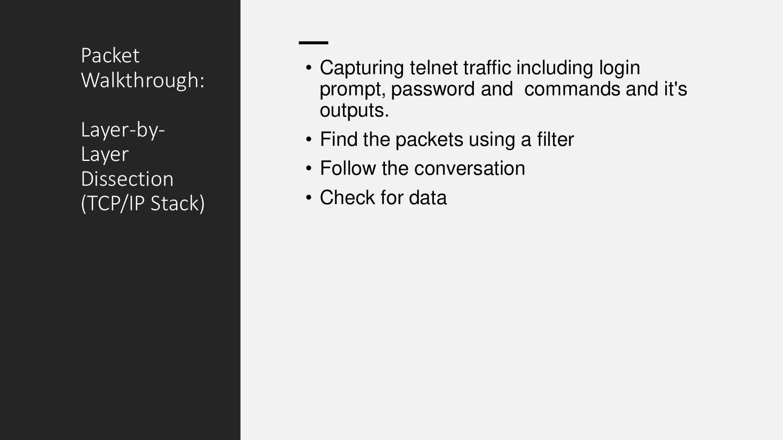Screen dimensions: 783x440
Task: Click the slide title 'Packet Walkthrough:'
Action: [x=143, y=68]
